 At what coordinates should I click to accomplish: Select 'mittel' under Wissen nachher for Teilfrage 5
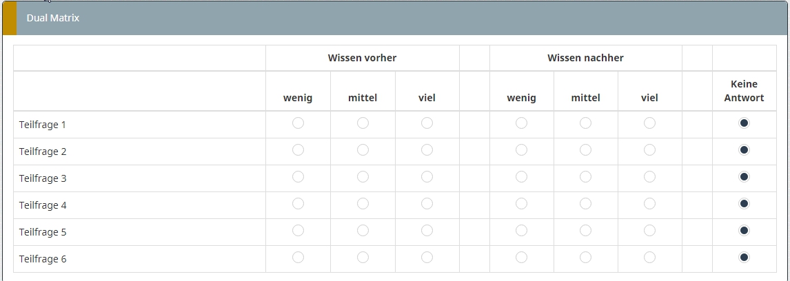click(585, 230)
